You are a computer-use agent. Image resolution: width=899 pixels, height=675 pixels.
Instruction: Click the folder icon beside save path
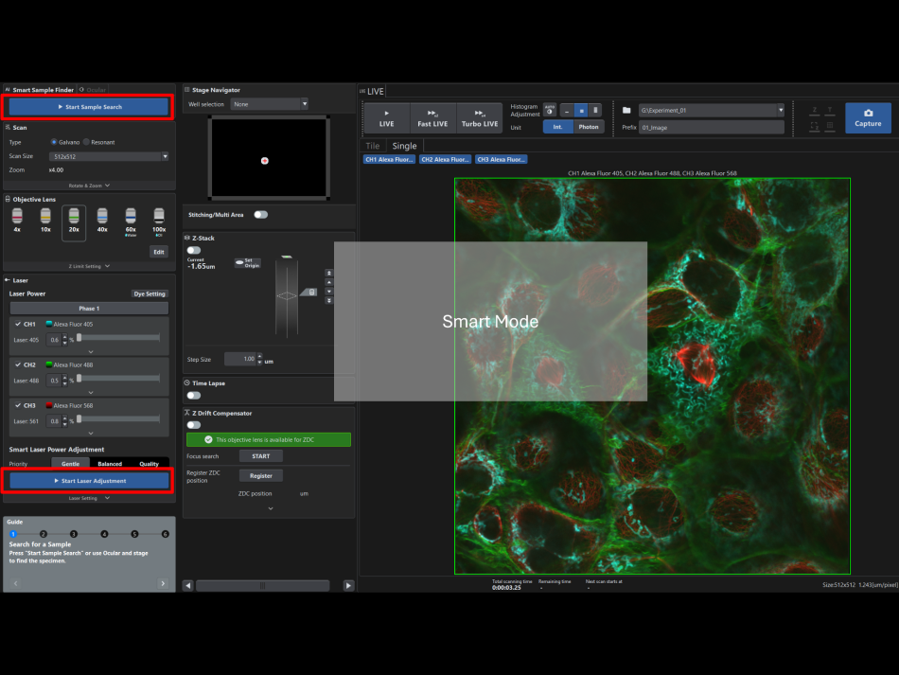626,110
